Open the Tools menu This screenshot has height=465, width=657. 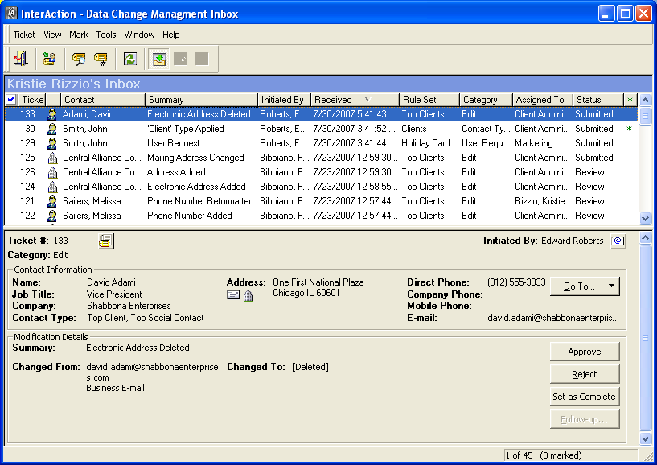click(x=106, y=35)
